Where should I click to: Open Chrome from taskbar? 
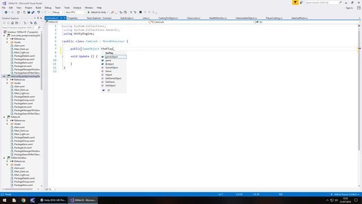click(x=23, y=200)
